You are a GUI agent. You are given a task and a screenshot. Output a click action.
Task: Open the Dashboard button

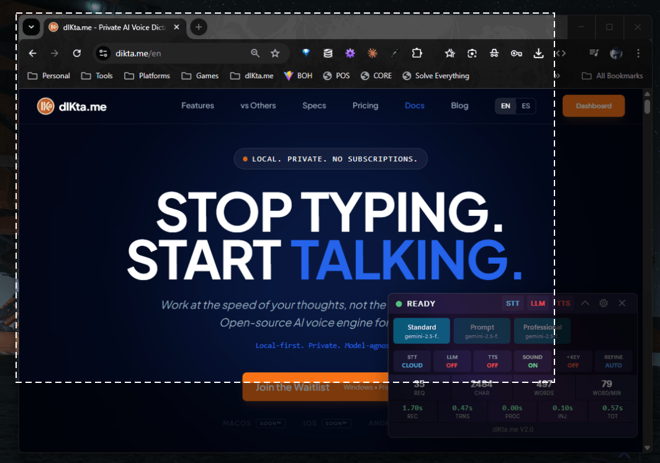(593, 106)
